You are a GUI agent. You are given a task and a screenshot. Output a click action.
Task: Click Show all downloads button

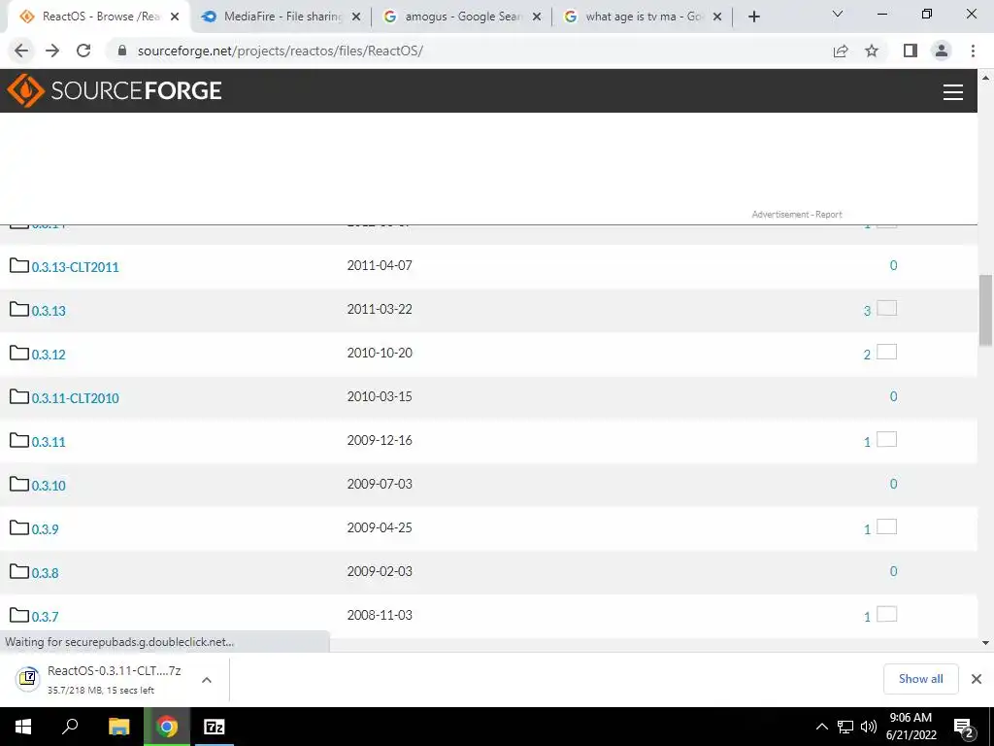(920, 679)
